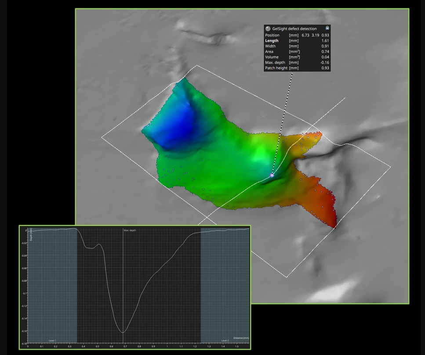Select the Level 2 label in the profile chart
This screenshot has width=425, height=355.
[225, 341]
